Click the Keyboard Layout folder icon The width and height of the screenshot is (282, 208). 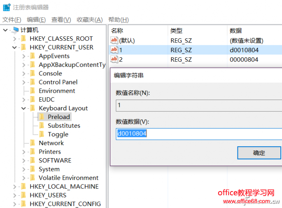click(33, 108)
